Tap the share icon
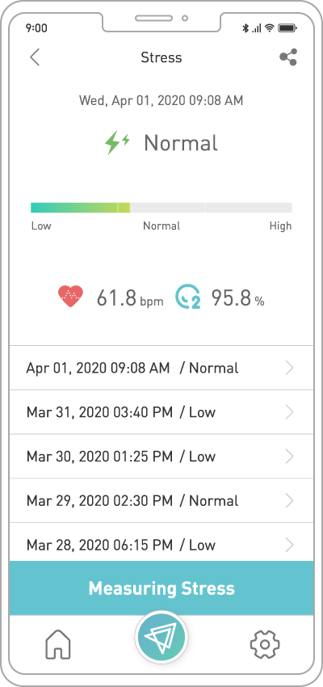323x687 pixels. pyautogui.click(x=288, y=57)
